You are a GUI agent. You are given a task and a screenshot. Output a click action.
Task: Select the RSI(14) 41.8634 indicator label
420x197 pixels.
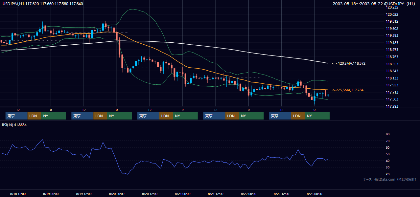pyautogui.click(x=14, y=125)
